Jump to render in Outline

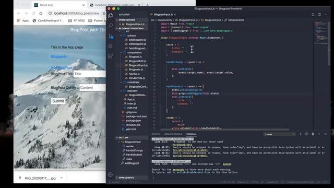coord(130,146)
